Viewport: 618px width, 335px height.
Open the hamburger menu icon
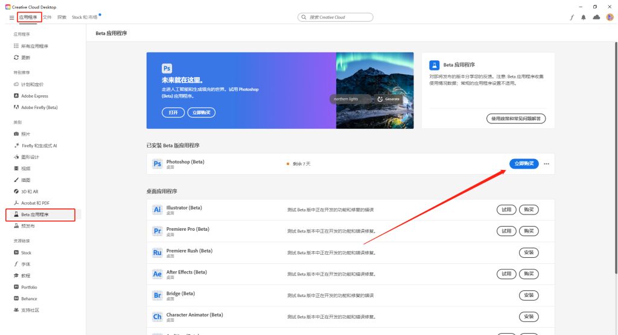[x=11, y=17]
